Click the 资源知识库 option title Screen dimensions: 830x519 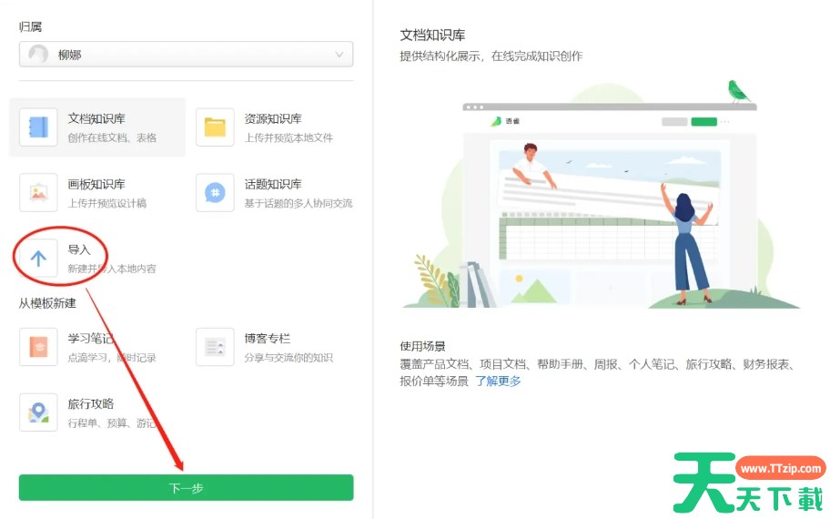[x=273, y=118]
